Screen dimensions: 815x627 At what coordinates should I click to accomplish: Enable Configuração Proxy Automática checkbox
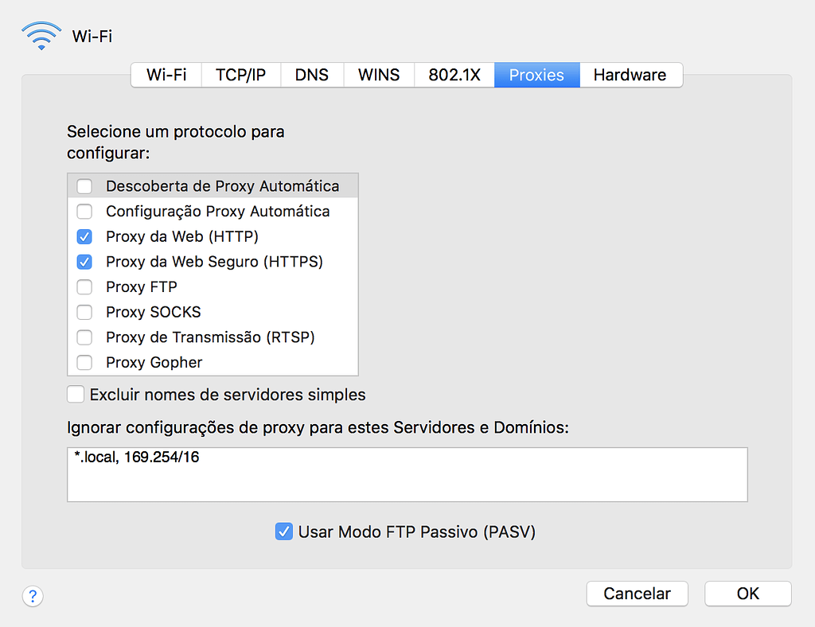[x=84, y=212]
